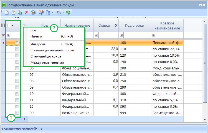The image size is (208, 133).
Task: Click the Edit record pencil icon
Action: click(x=13, y=12)
